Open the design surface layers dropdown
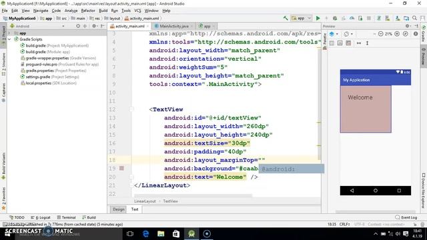Image resolution: width=427 pixels, height=240 pixels. 334,34
